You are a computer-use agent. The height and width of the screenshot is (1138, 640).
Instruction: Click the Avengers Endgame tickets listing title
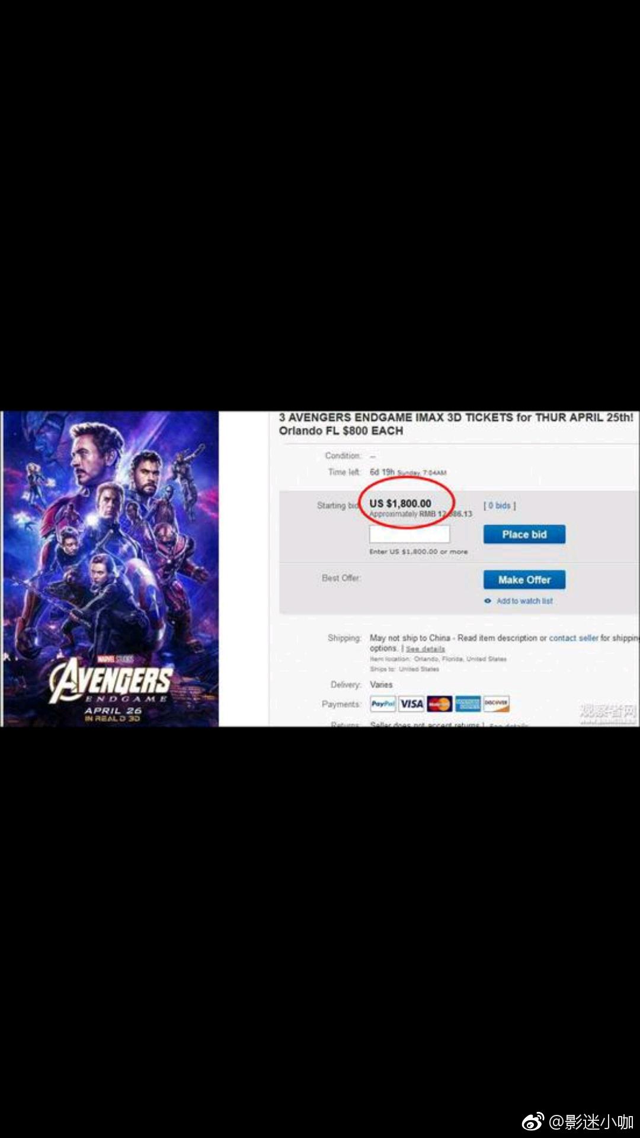[x=456, y=424]
